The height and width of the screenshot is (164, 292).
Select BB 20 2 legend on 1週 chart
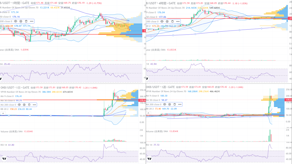coord(161,108)
